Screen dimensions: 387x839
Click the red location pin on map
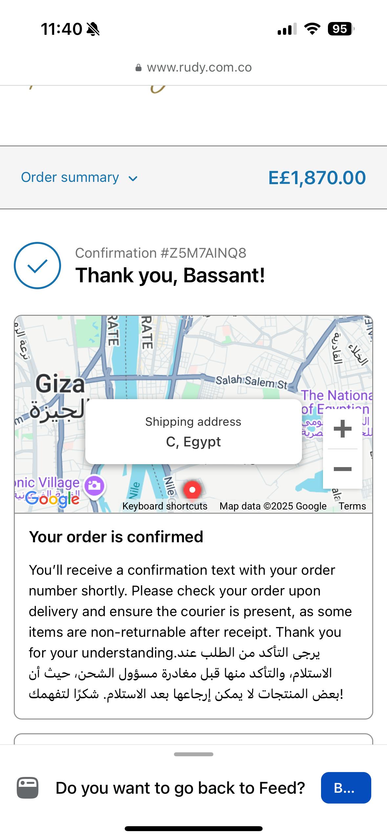192,490
